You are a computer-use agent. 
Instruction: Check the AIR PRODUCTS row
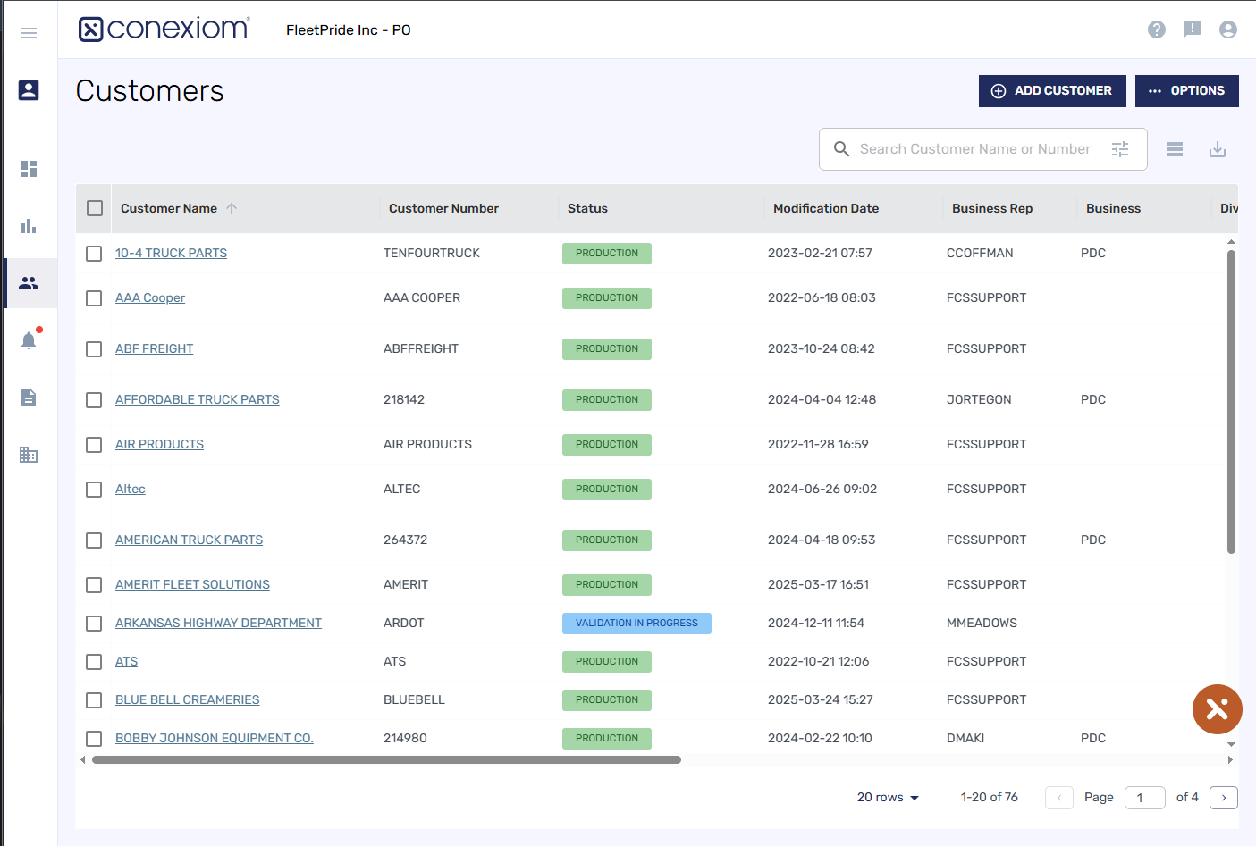point(94,445)
